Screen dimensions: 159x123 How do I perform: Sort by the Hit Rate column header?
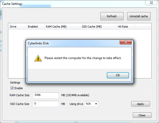[126, 27]
